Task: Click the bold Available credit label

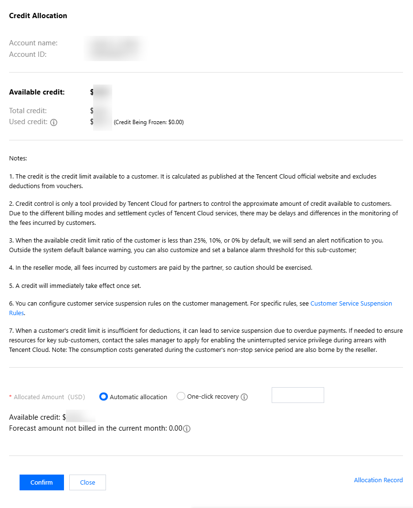Action: coord(37,92)
